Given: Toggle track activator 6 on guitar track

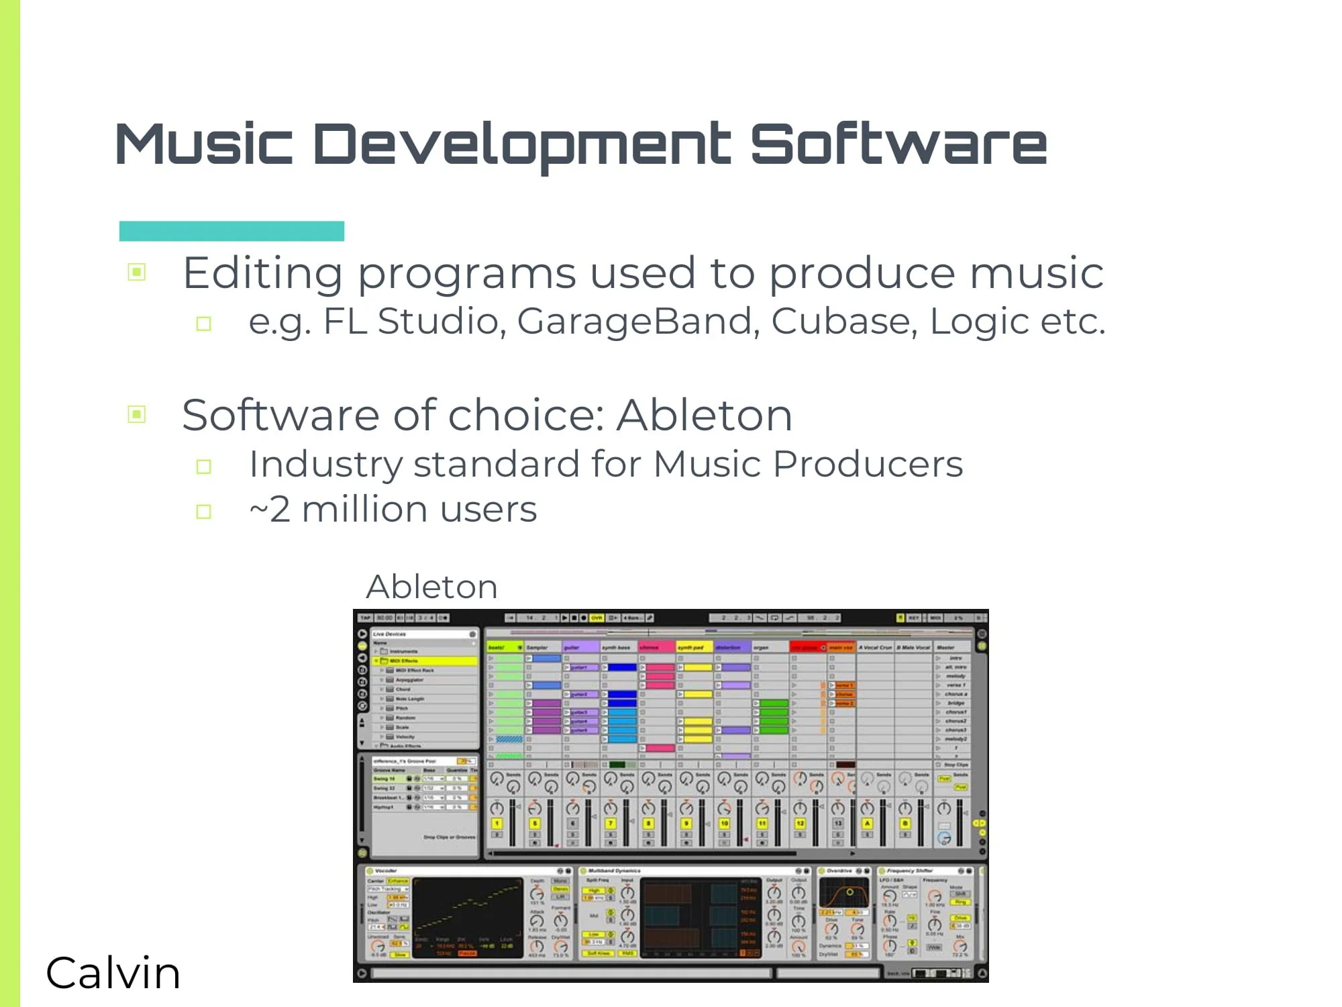Looking at the screenshot, I should click(573, 823).
